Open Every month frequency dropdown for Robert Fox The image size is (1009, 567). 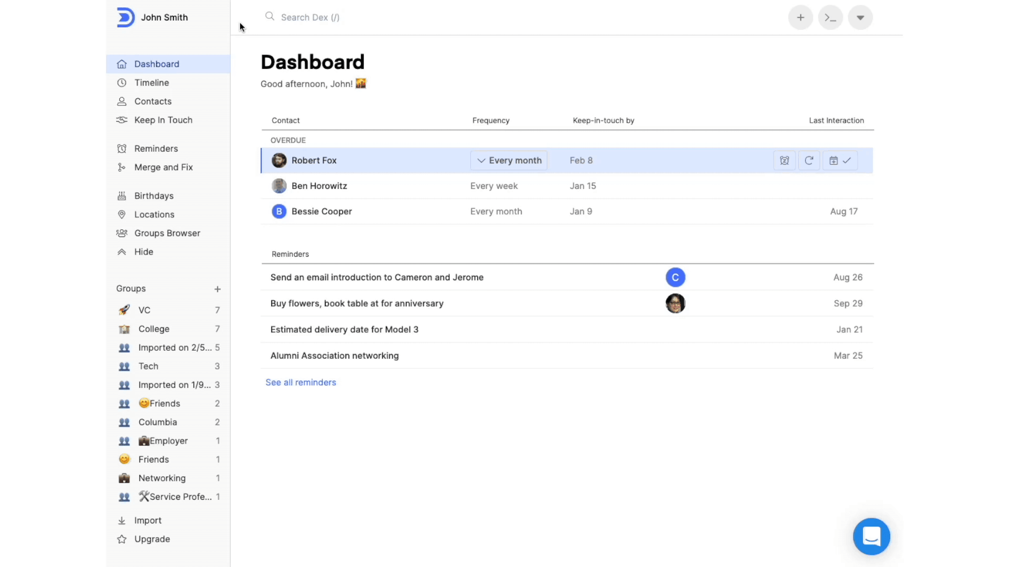pyautogui.click(x=509, y=161)
